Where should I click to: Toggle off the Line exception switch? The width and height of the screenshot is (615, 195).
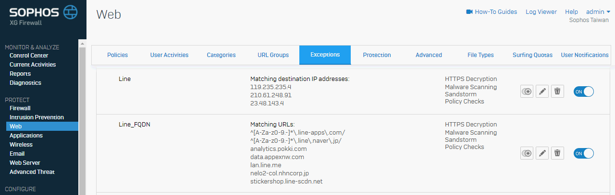(x=584, y=91)
